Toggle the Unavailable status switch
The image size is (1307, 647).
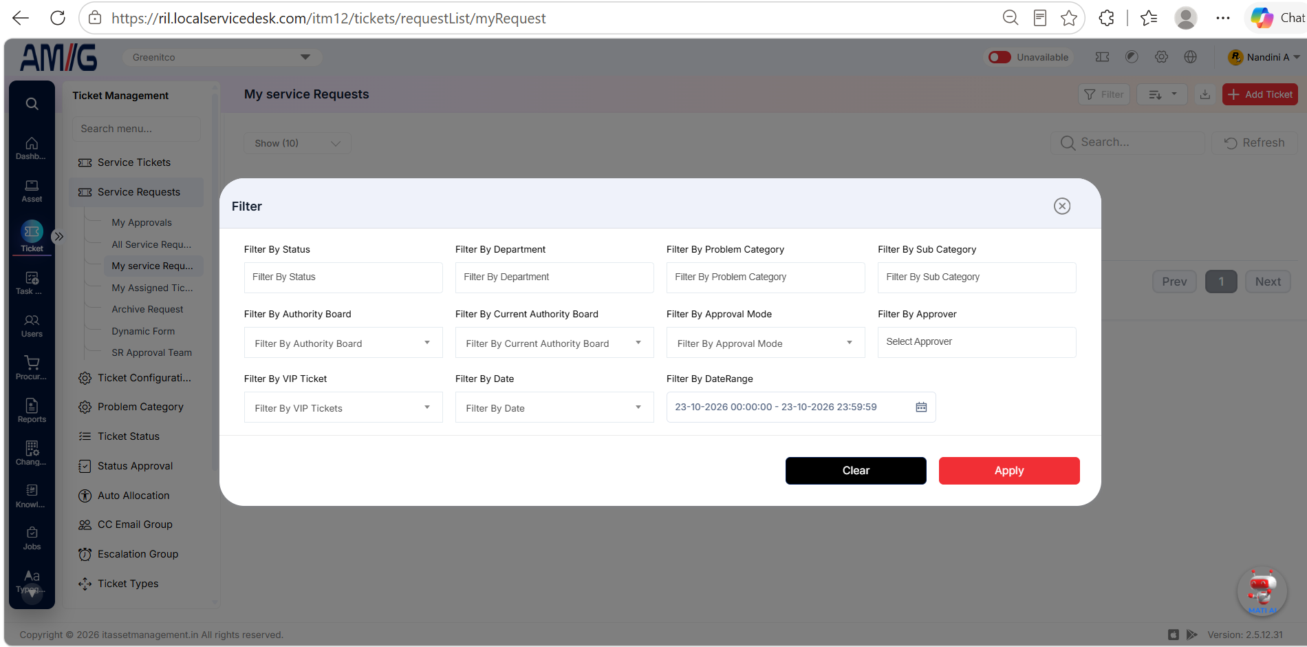pyautogui.click(x=1000, y=57)
